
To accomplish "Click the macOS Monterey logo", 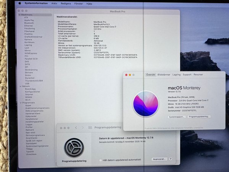I will click(145, 104).
